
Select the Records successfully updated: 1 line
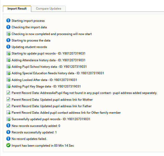pyautogui.click(x=34, y=132)
